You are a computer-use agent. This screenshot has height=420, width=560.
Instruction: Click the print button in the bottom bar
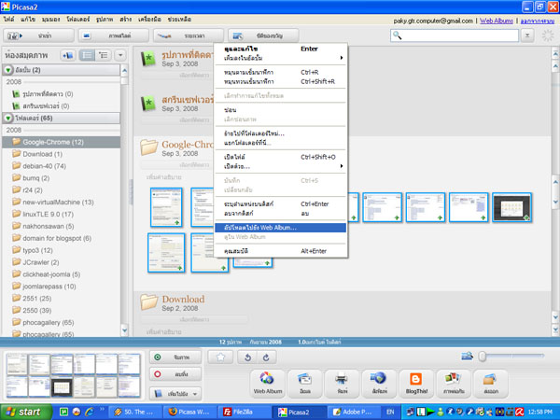click(x=343, y=384)
